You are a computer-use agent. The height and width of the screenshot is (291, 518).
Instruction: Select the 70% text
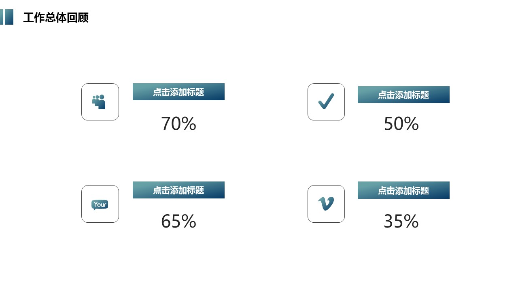tap(178, 124)
